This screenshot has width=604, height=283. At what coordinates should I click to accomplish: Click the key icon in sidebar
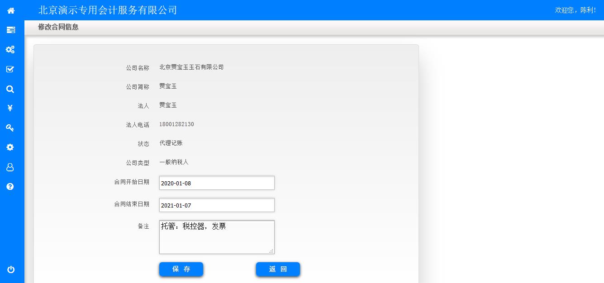tap(10, 128)
